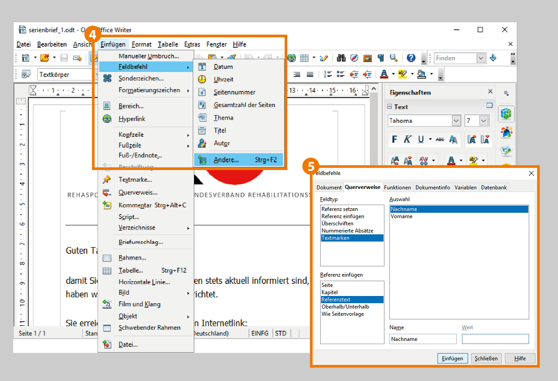558x381 pixels.
Task: Click the zoom magnifier toolbar icon
Action: [394, 58]
